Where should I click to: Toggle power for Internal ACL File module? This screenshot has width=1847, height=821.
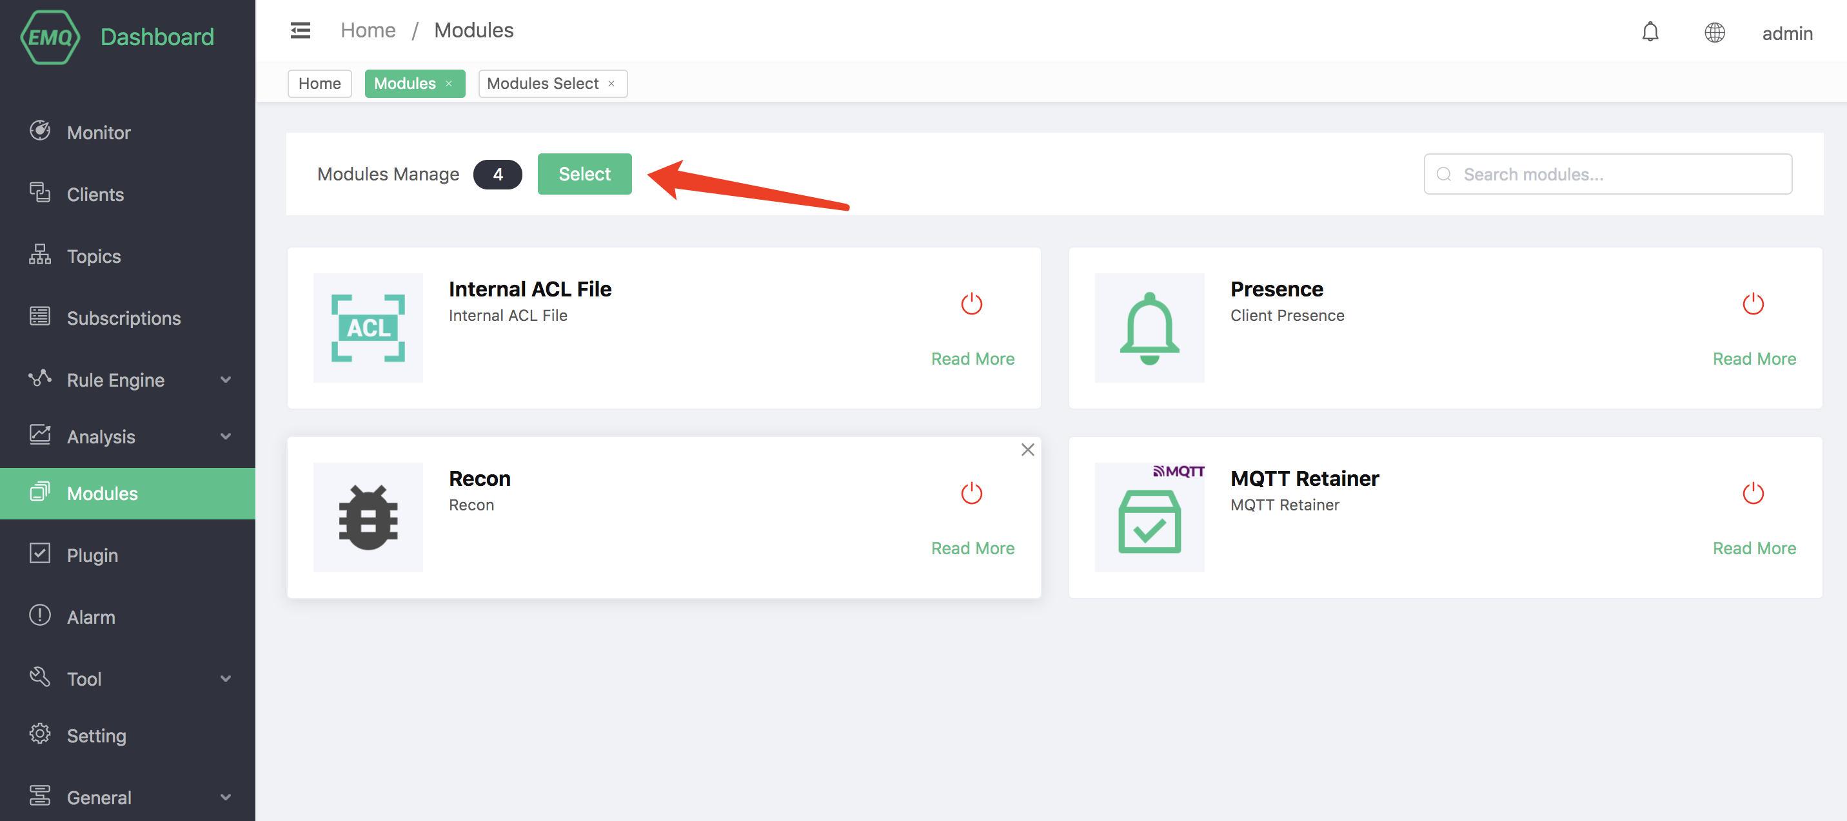point(971,304)
